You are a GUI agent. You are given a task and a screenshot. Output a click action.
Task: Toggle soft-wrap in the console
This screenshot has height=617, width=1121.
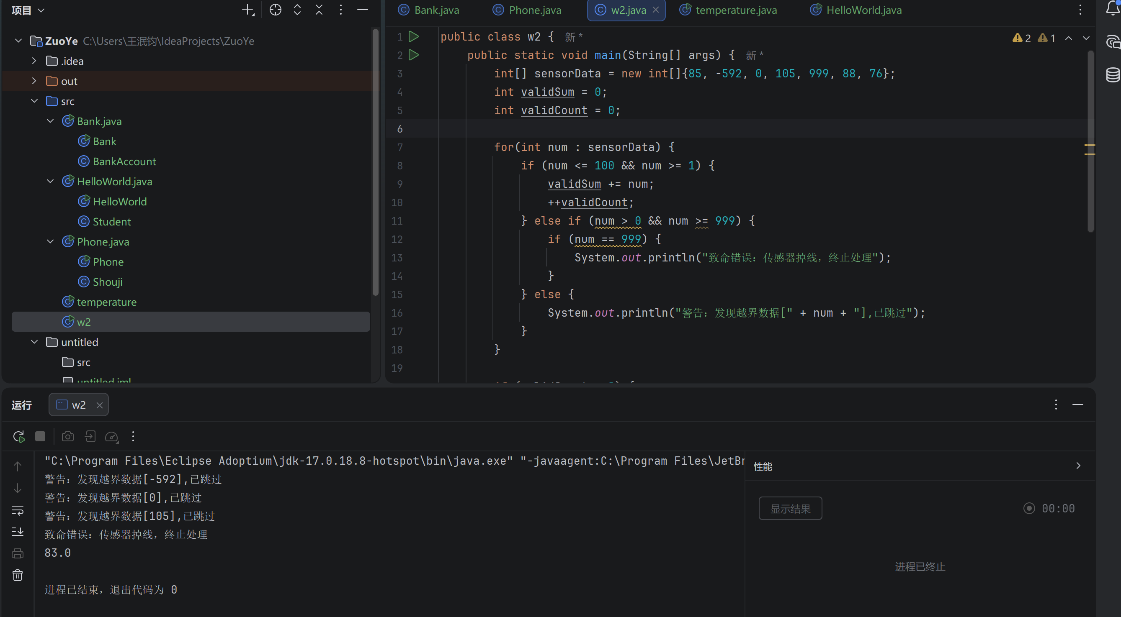[x=18, y=510]
